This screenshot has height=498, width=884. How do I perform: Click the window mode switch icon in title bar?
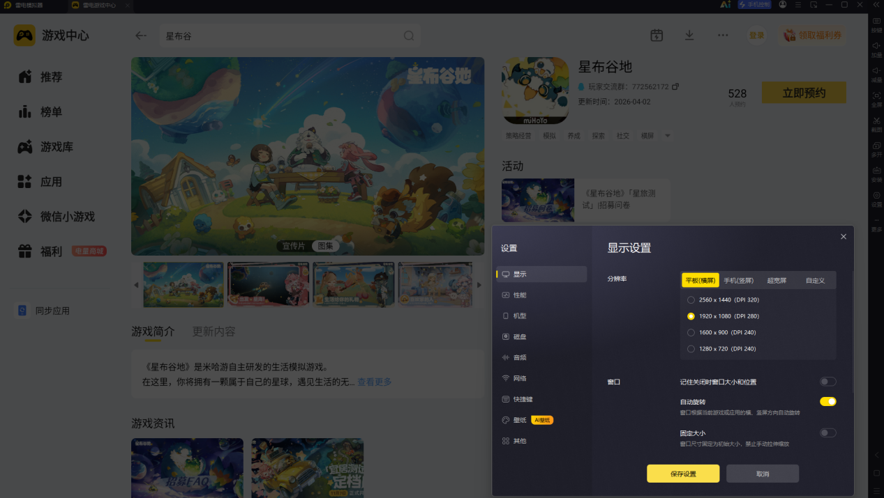(814, 5)
